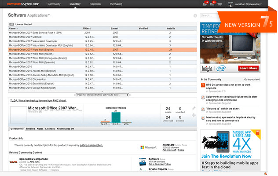This screenshot has width=278, height=176.
Task: Click Jonathan's profile avatar picture
Action: [230, 4]
